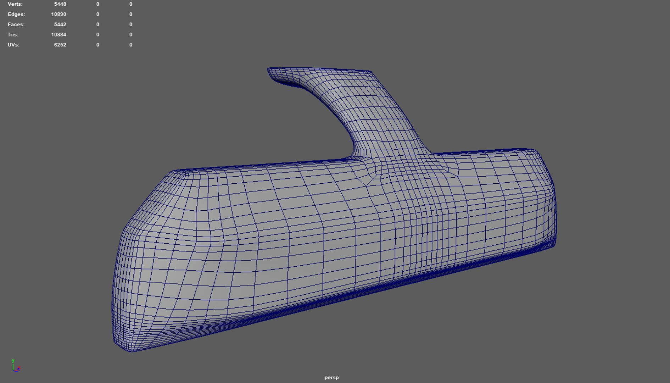The image size is (670, 383).
Task: Click the Tris count value 10884
Action: click(x=58, y=35)
